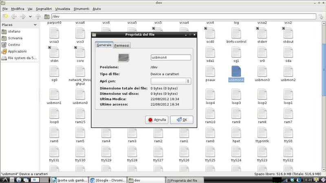Select the loop0 file icon
Image resolution: width=326 pixels, height=183 pixels.
(x=54, y=113)
